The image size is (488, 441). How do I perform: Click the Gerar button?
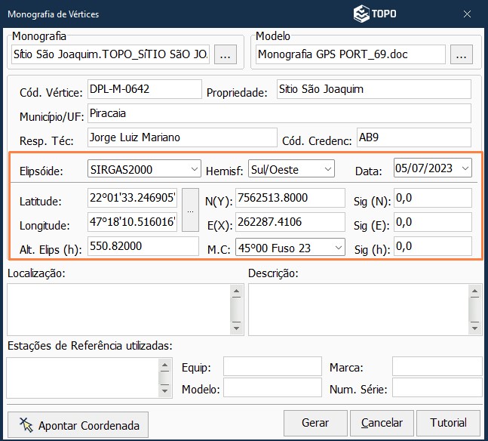point(315,423)
